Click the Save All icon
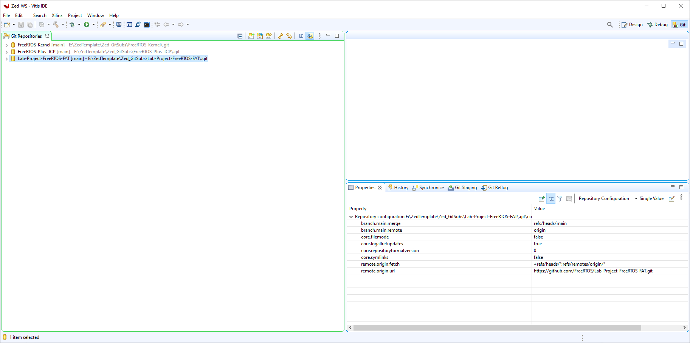Image resolution: width=690 pixels, height=343 pixels. click(x=29, y=25)
